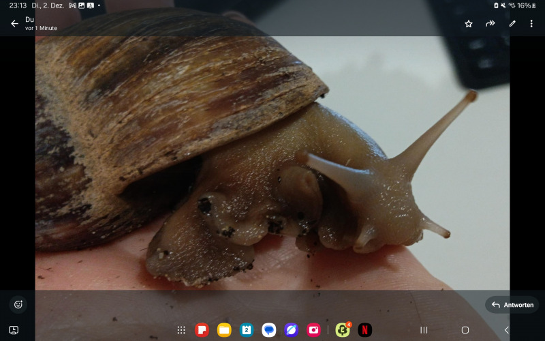The height and width of the screenshot is (341, 545).
Task: Launch the red Flipboard app
Action: (x=202, y=330)
